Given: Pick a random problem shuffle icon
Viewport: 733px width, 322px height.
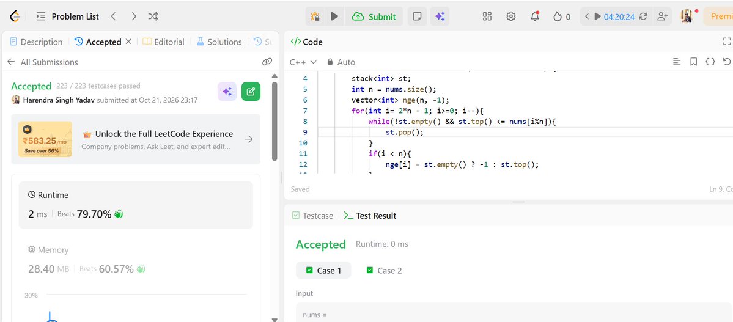Looking at the screenshot, I should click(153, 16).
